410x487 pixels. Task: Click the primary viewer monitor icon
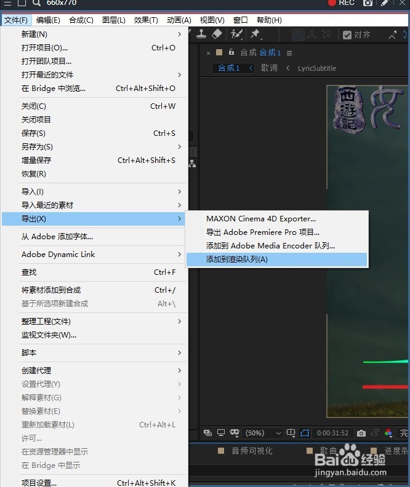(221, 433)
